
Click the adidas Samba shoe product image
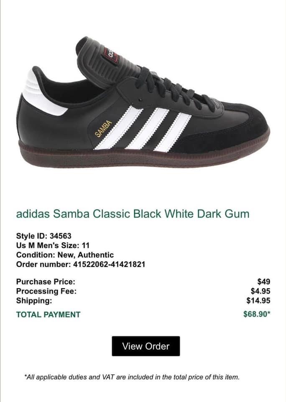pyautogui.click(x=143, y=102)
